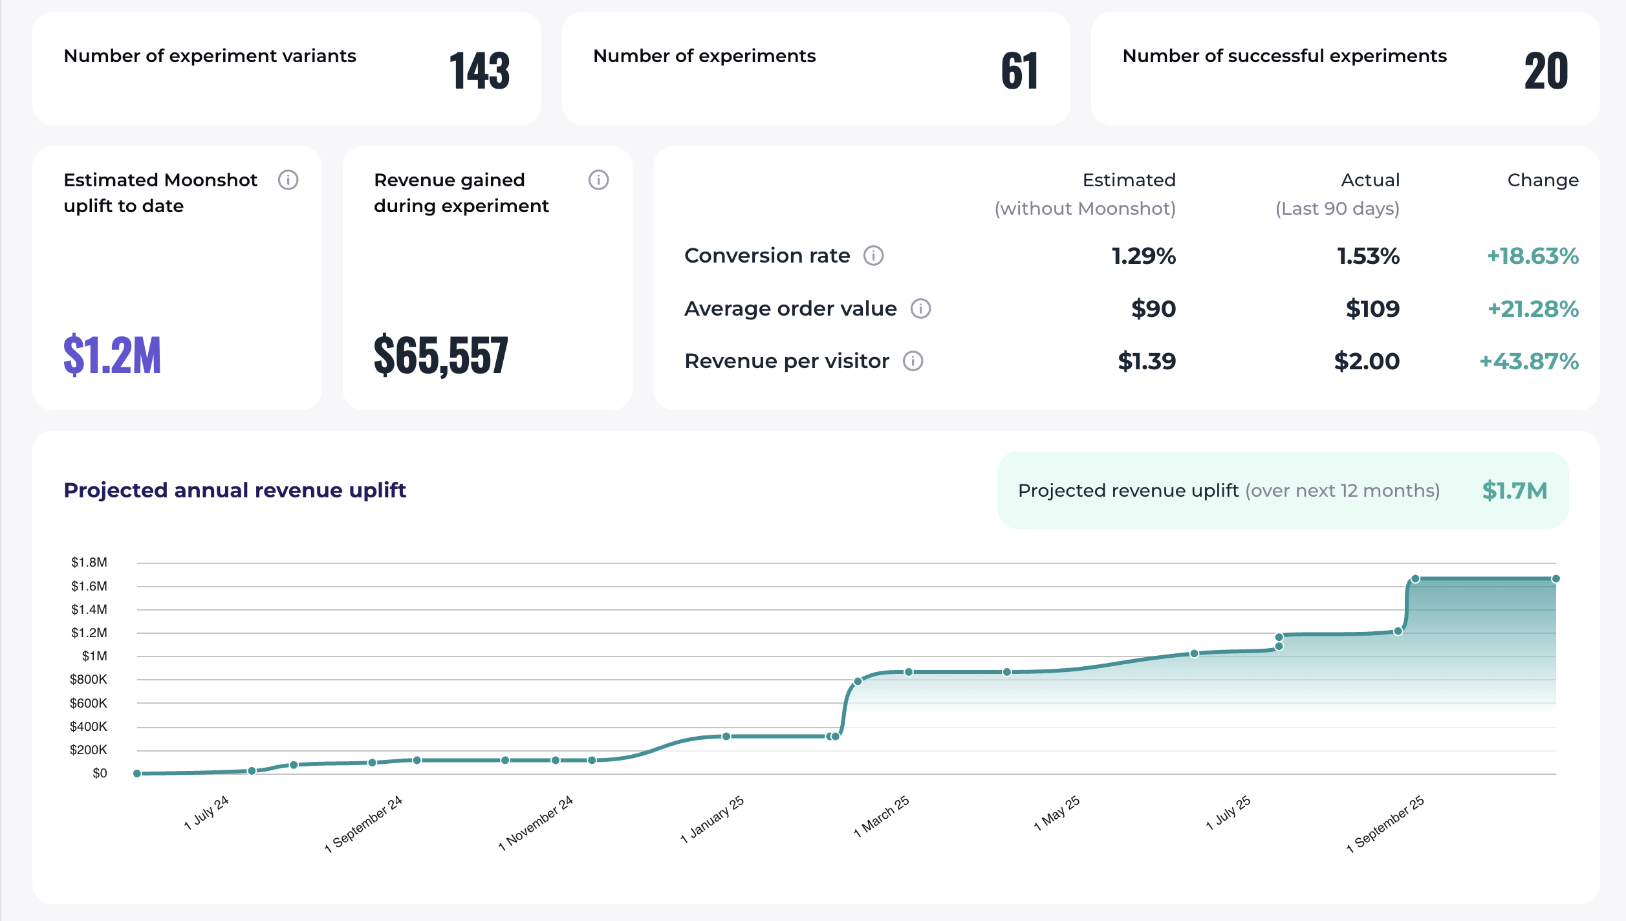This screenshot has height=921, width=1626.
Task: Click the +43.87% revenue per visitor change
Action: (x=1529, y=361)
